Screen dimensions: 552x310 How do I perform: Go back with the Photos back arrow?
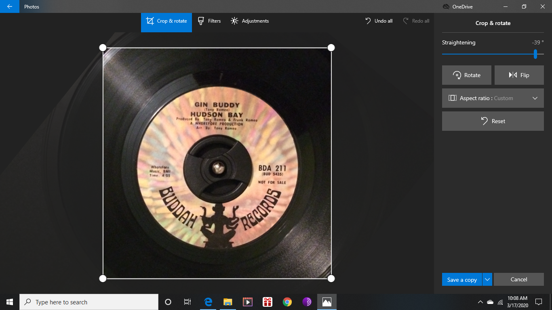coord(10,6)
